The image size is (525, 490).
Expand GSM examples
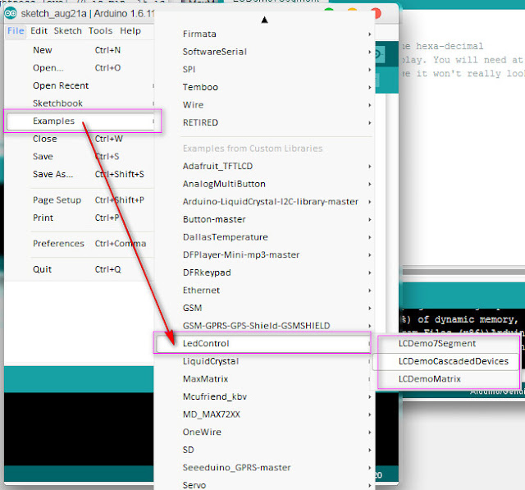[x=264, y=308]
